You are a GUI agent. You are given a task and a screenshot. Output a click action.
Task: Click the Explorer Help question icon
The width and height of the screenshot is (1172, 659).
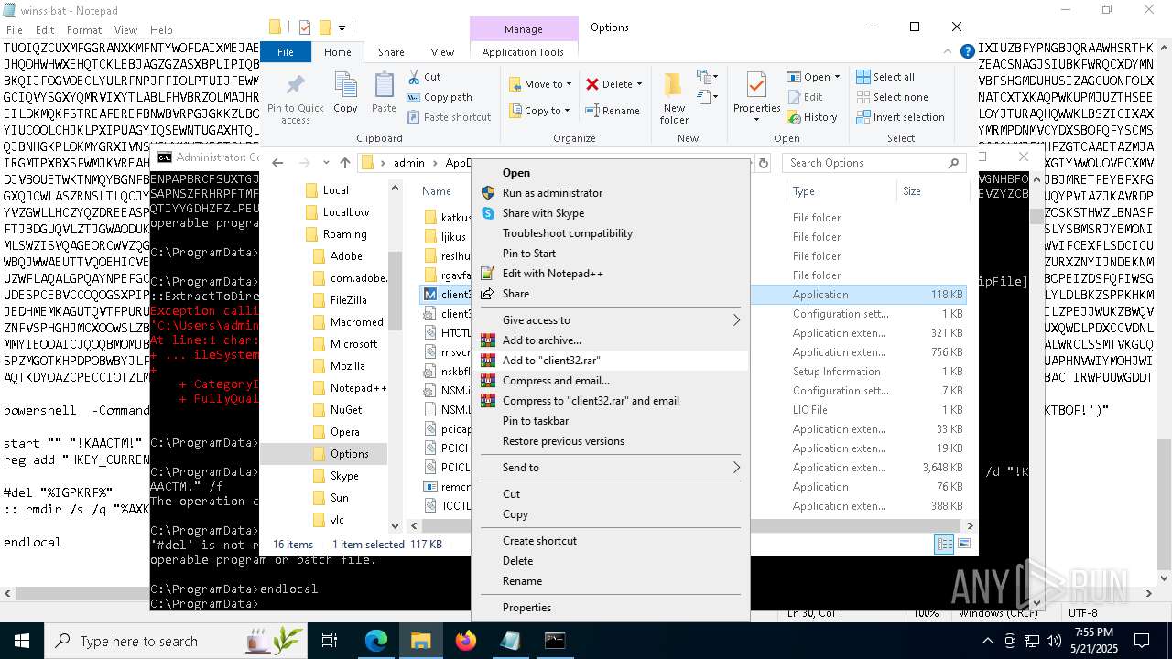[x=967, y=52]
